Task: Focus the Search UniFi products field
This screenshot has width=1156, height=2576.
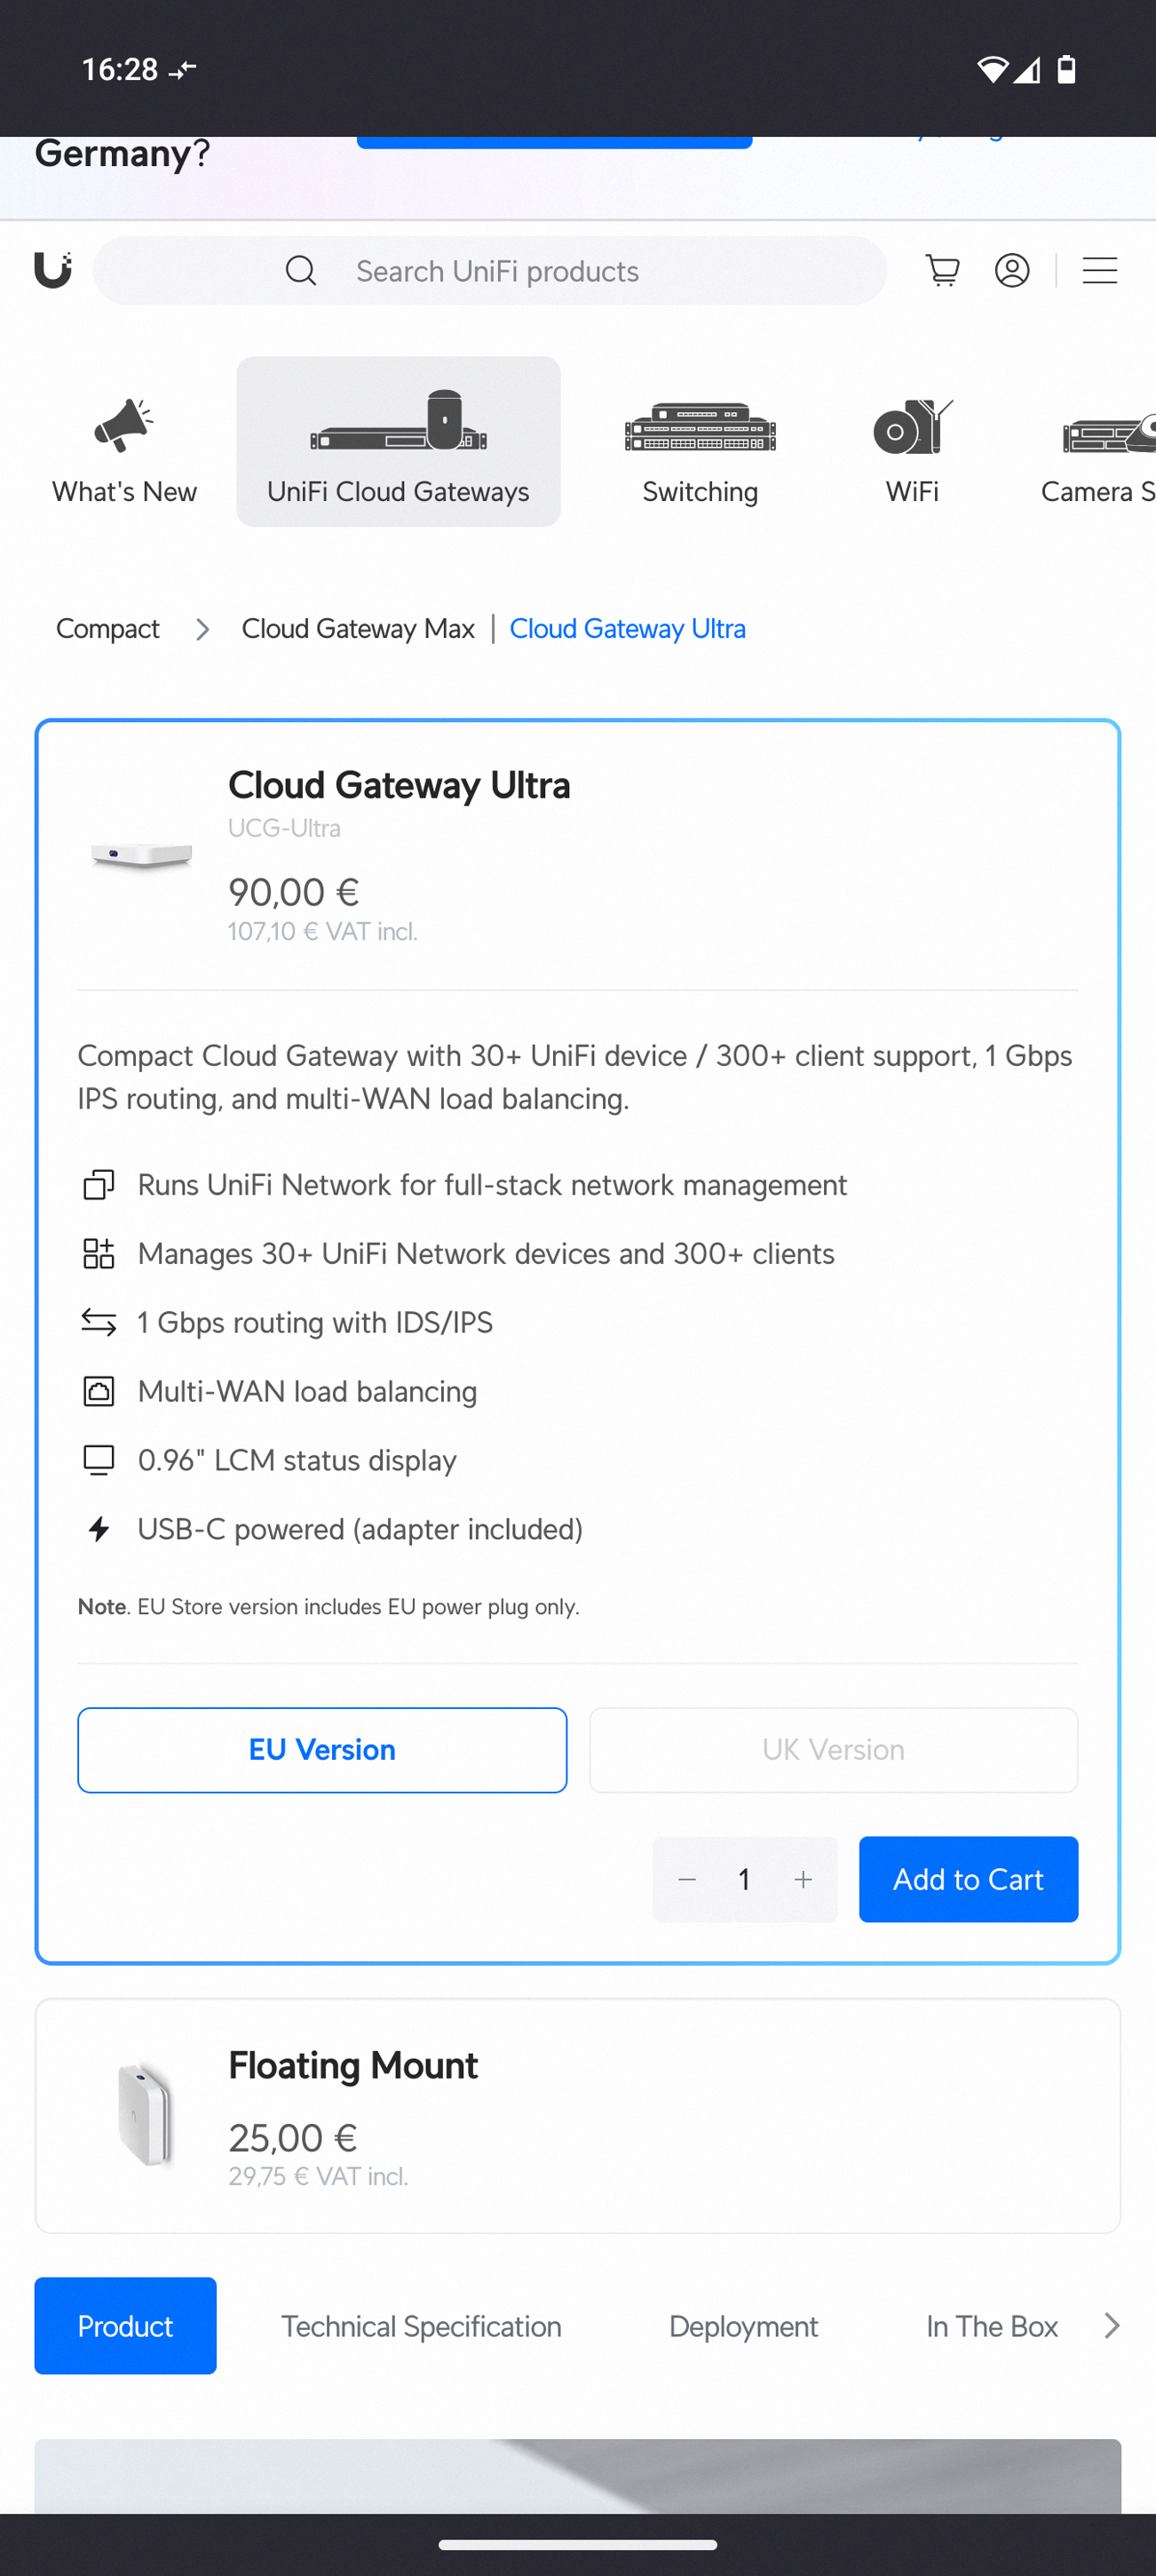Action: (x=489, y=271)
